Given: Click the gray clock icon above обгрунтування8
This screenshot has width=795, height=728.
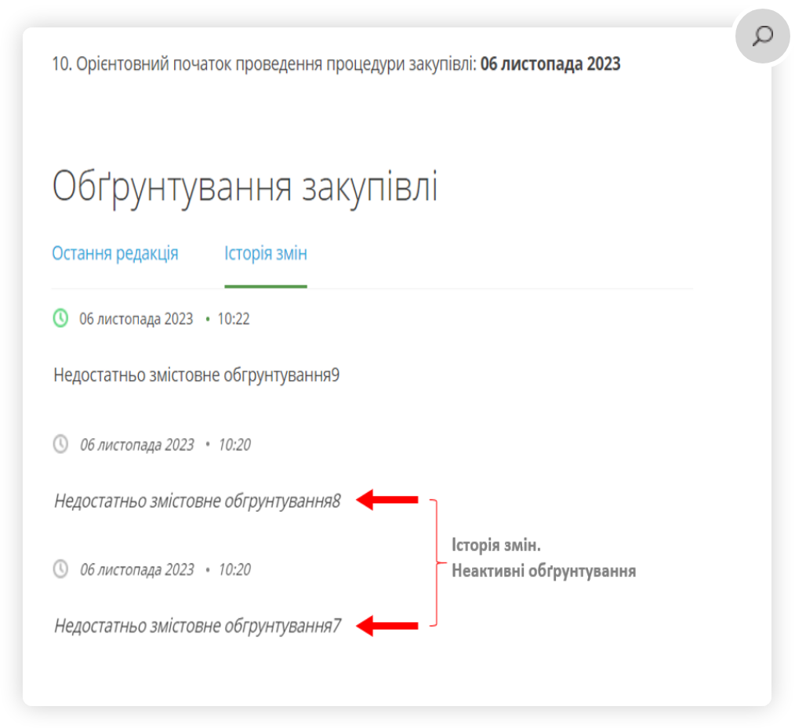Looking at the screenshot, I should tap(60, 444).
